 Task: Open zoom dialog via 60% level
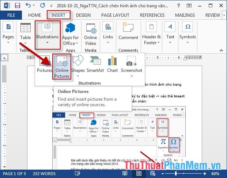point(215,174)
